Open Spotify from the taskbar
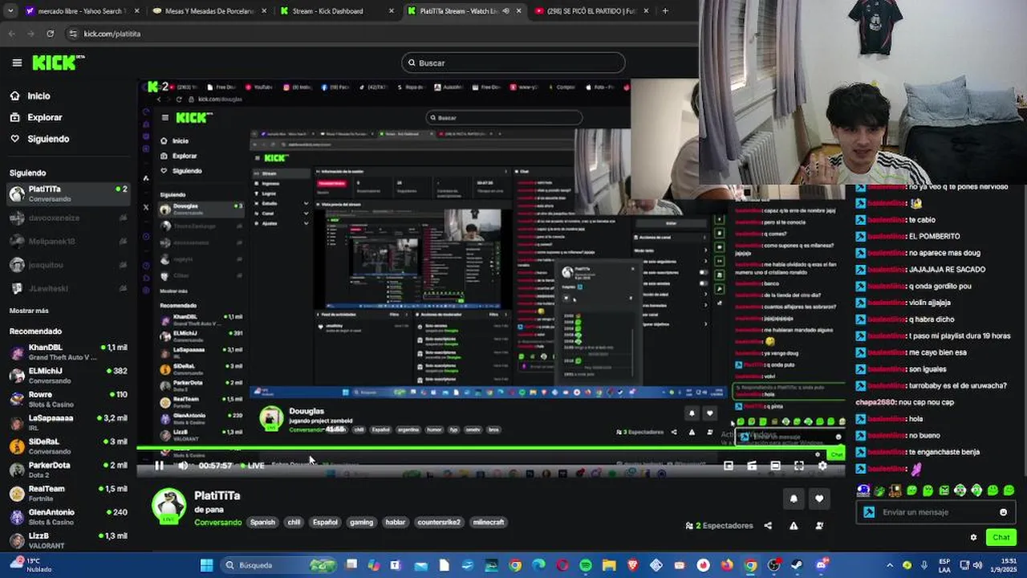 [x=586, y=565]
